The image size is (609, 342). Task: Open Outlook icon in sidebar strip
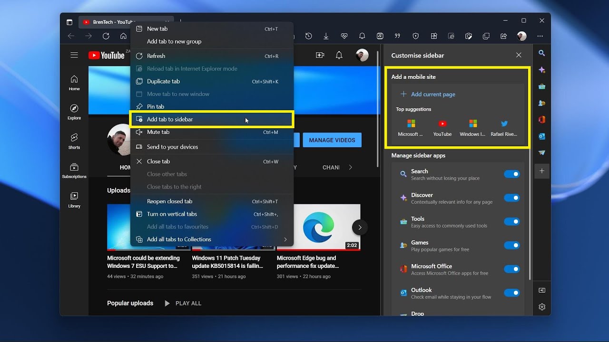tap(542, 136)
